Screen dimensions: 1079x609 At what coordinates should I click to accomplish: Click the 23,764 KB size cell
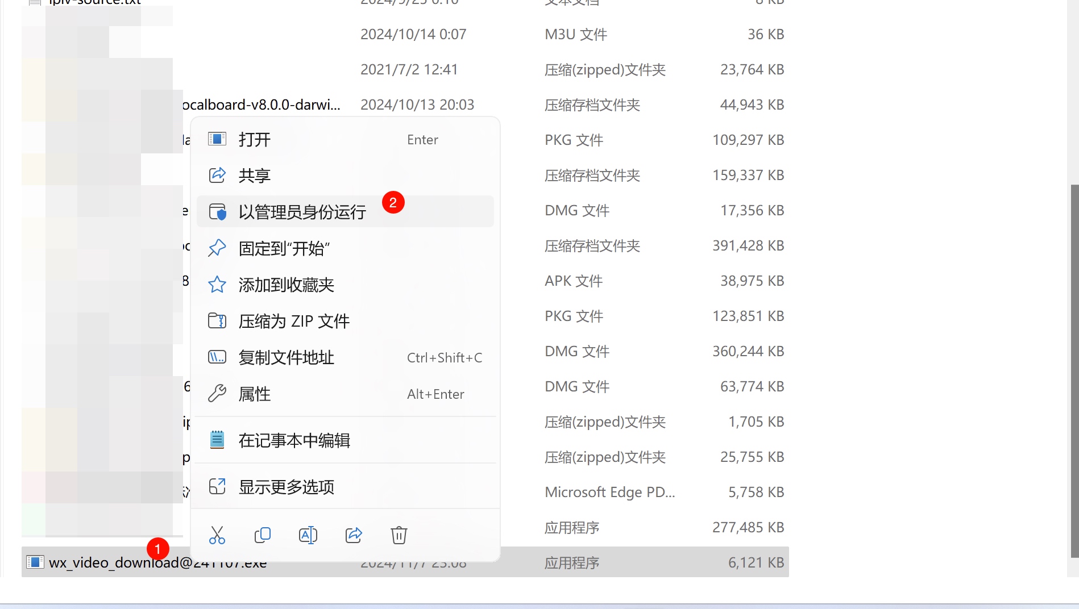752,70
